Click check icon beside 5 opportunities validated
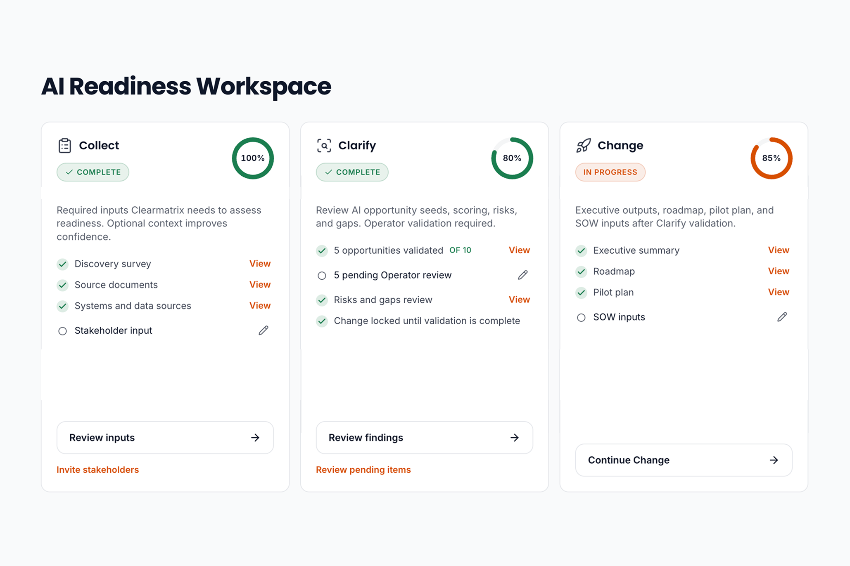This screenshot has width=850, height=566. pyautogui.click(x=322, y=251)
